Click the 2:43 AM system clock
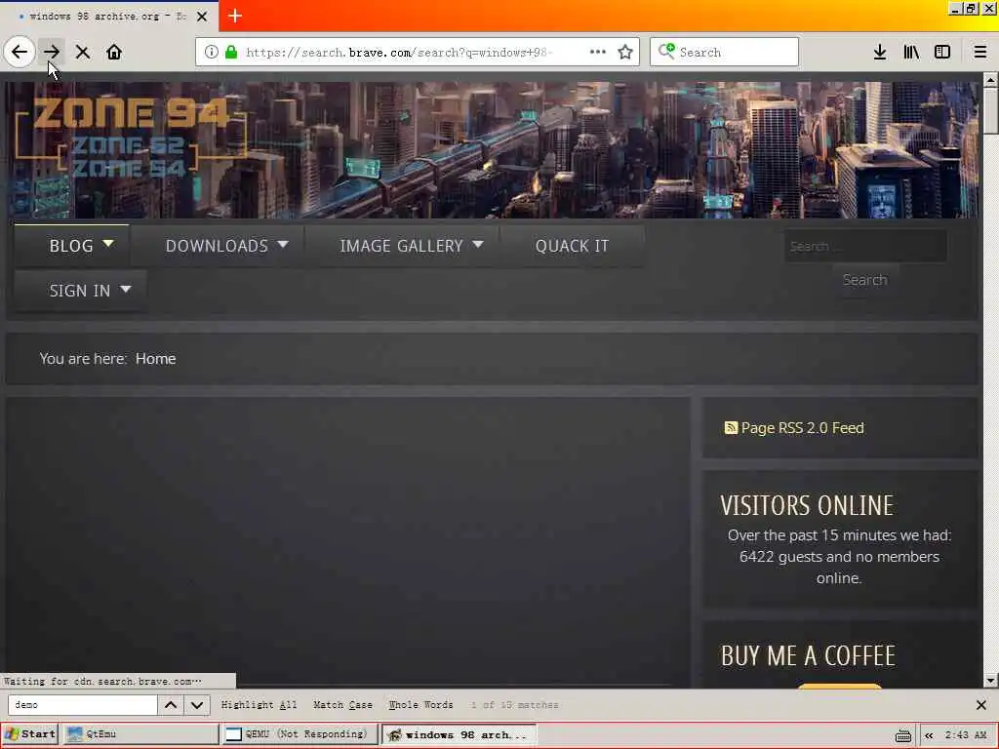 966,735
